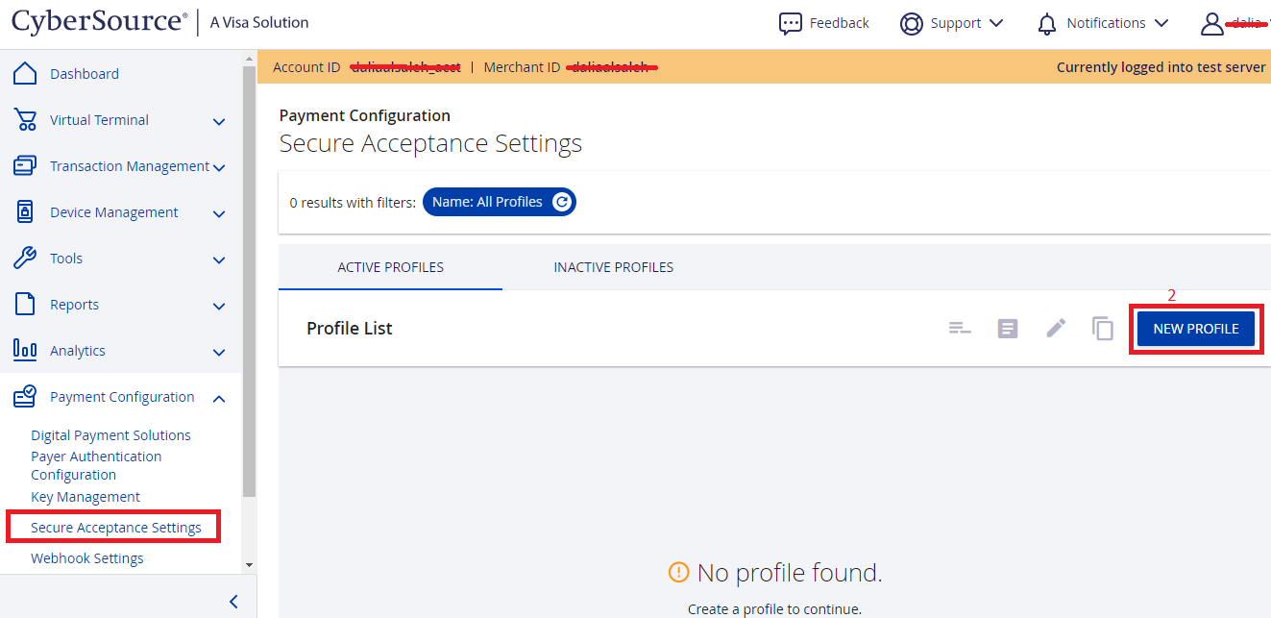Click the copy profile icon

(x=1103, y=329)
